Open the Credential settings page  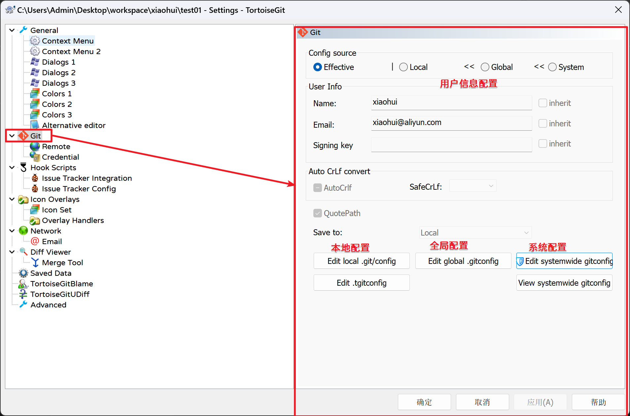(60, 157)
